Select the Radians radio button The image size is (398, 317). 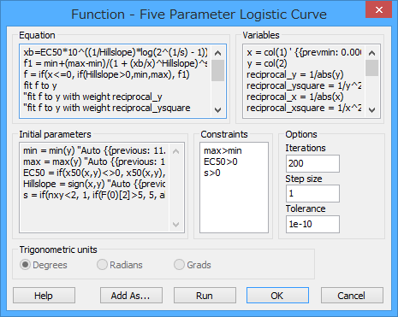coord(102,265)
